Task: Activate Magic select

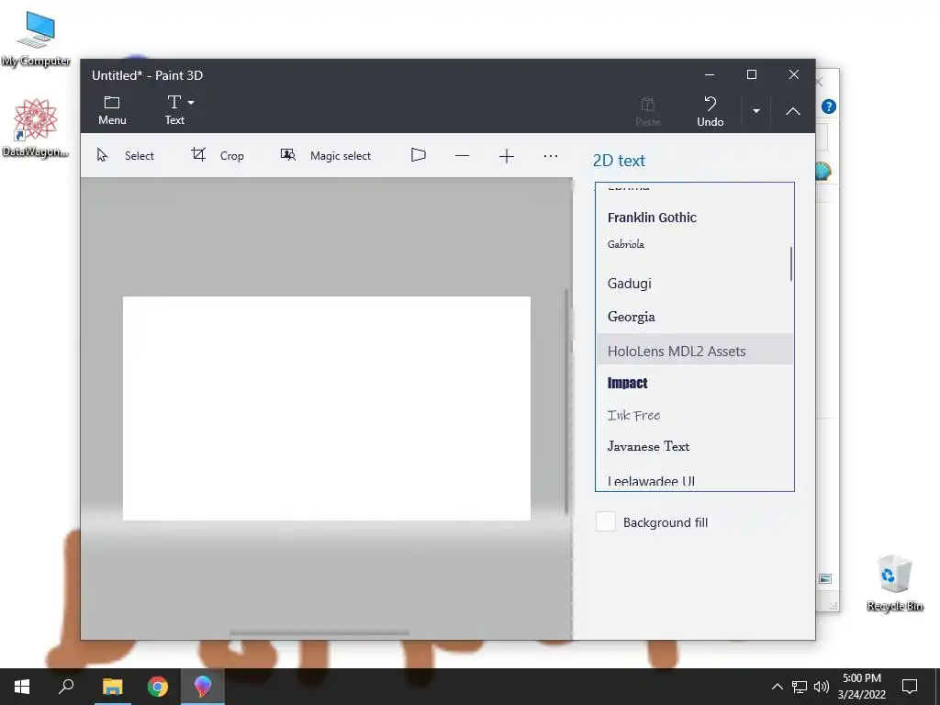Action: [326, 156]
